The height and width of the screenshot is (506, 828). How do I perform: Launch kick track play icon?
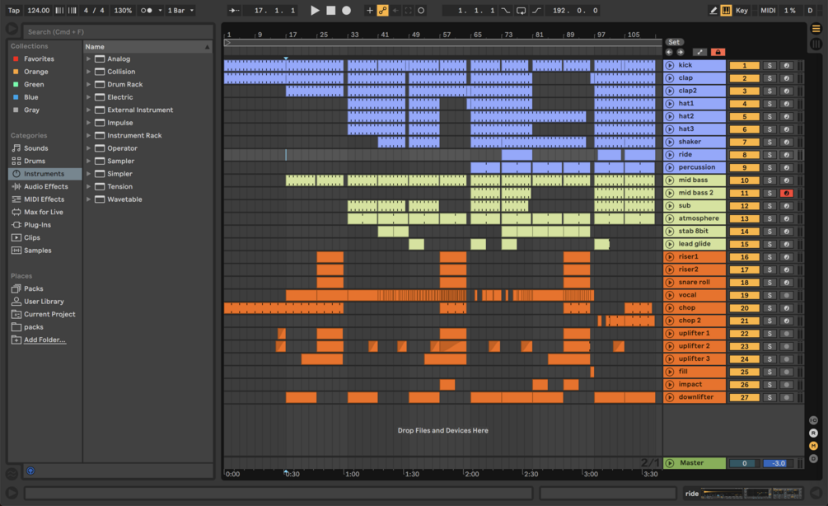click(670, 65)
